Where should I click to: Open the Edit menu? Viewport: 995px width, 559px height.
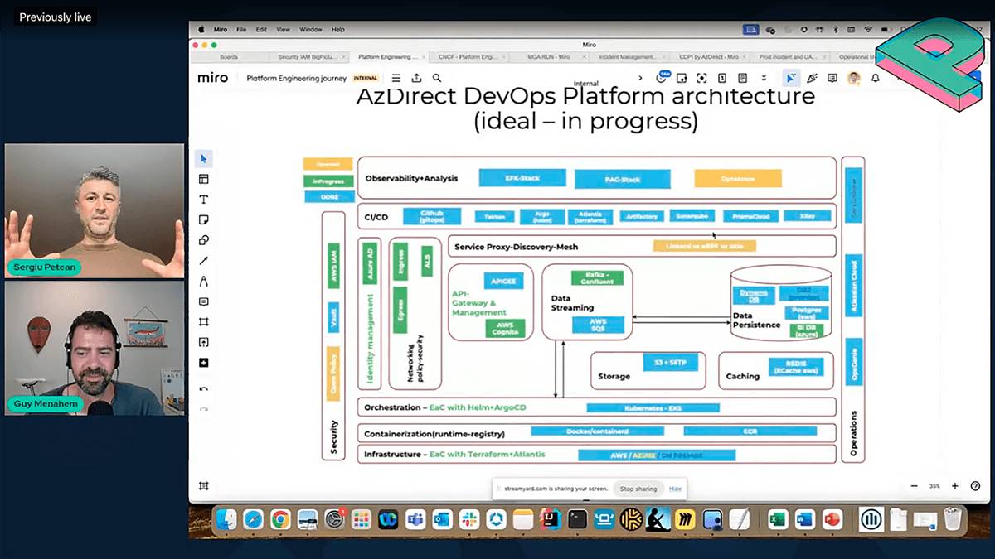tap(261, 29)
